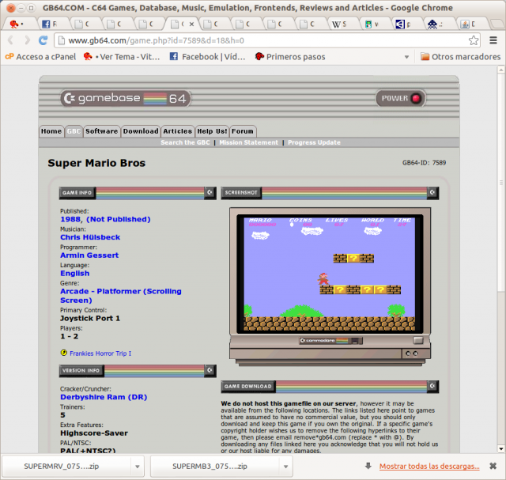Expand the bookmarks overflow arrow

coord(406,57)
